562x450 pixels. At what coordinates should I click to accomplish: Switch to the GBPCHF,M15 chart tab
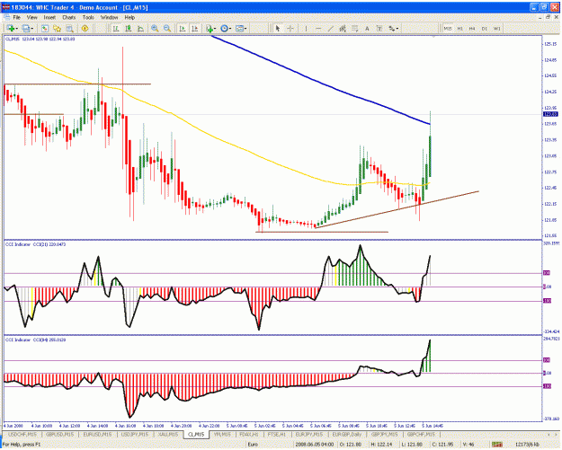tap(421, 434)
